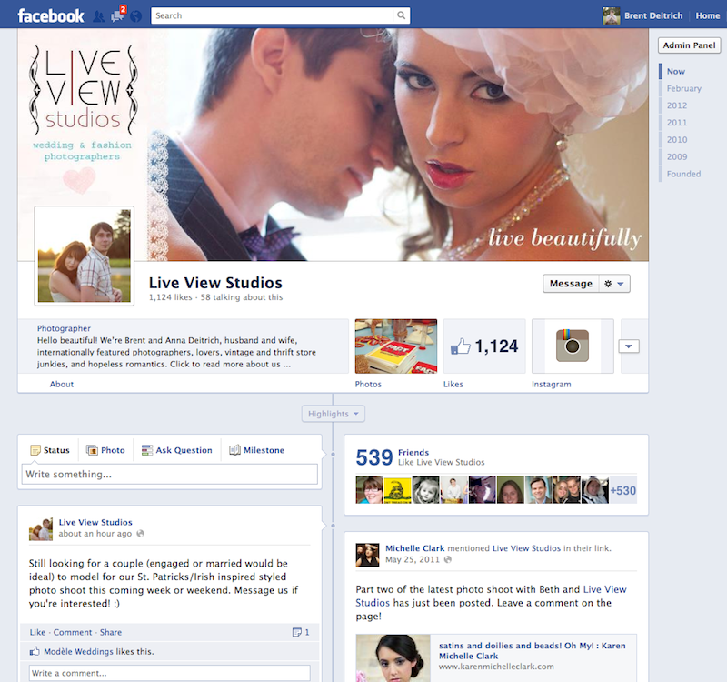Open the notifications globe icon
The image size is (727, 682).
[x=135, y=16]
